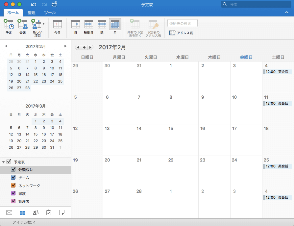
Task: Click next arrow beside 2017年2月 heading
Action: (x=90, y=47)
